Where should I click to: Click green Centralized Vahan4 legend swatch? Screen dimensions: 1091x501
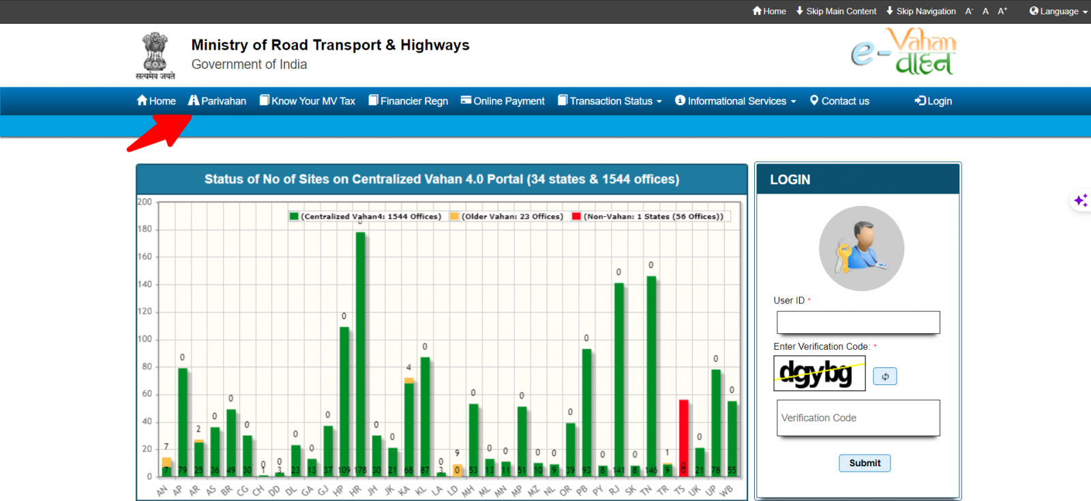(x=294, y=216)
